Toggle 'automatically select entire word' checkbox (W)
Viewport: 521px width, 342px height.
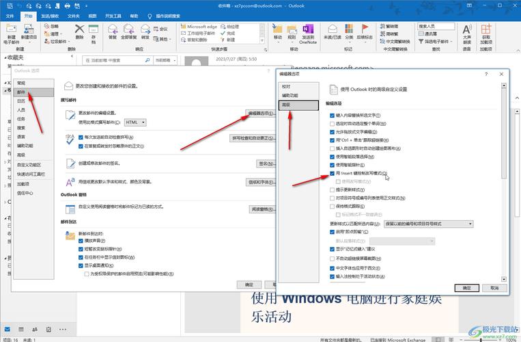(332, 124)
